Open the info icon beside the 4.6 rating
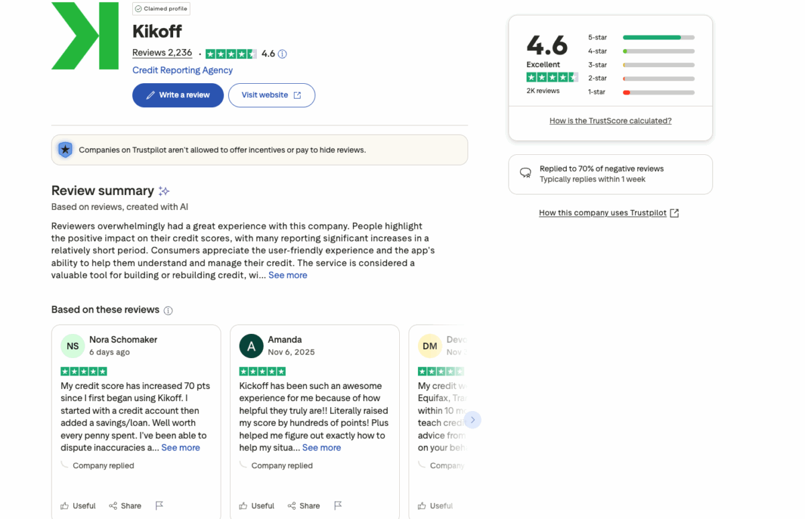Screen dimensions: 805x519 pyautogui.click(x=282, y=54)
